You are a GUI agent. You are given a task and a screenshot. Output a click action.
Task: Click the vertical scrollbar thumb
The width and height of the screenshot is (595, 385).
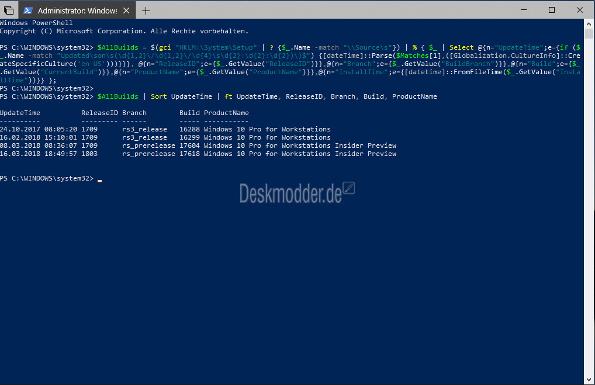[x=589, y=34]
